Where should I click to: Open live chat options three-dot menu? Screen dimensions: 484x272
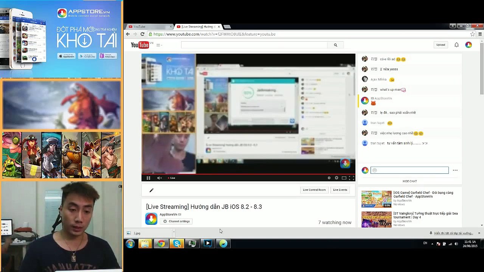pyautogui.click(x=455, y=170)
